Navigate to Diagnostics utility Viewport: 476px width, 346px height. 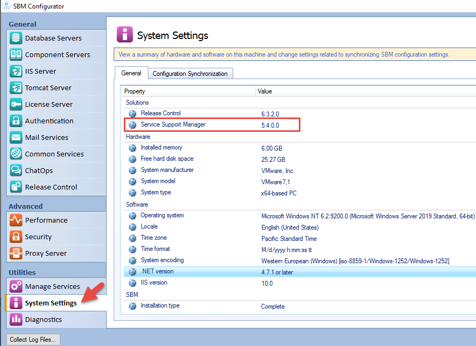(57, 320)
